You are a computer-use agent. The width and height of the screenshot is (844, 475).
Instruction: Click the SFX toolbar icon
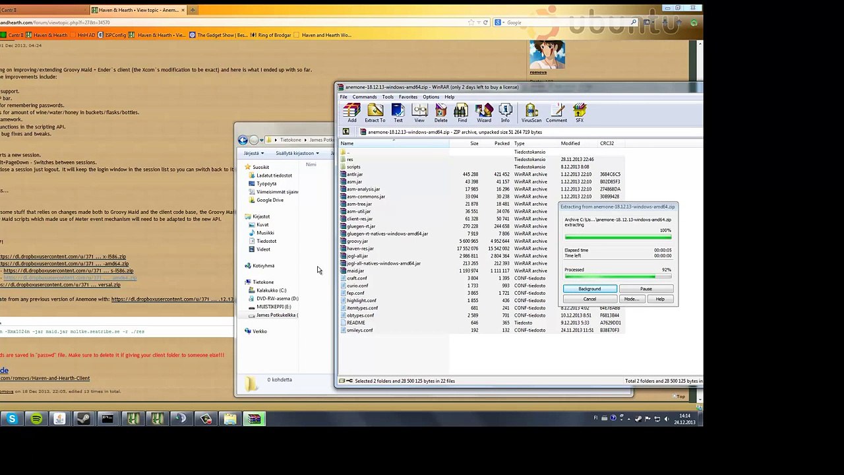[580, 113]
